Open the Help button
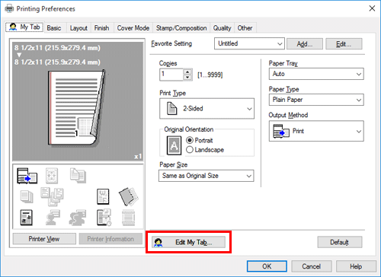The height and width of the screenshot is (277, 381). (x=356, y=266)
